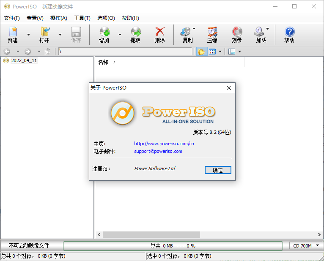Click the 版本号 8.2 (64位) version text
The height and width of the screenshot is (261, 324).
(212, 132)
